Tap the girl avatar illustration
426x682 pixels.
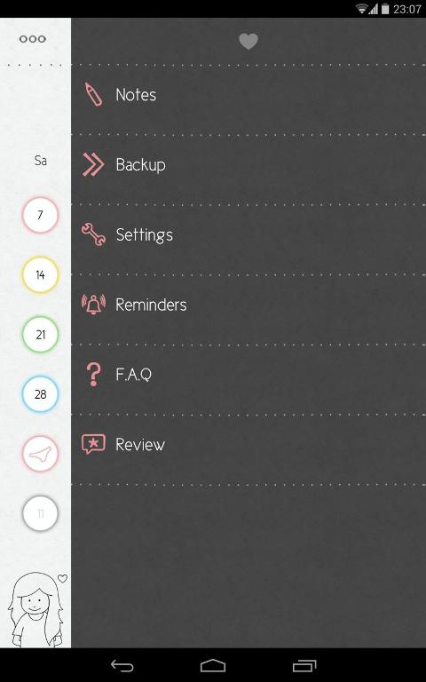[37, 610]
